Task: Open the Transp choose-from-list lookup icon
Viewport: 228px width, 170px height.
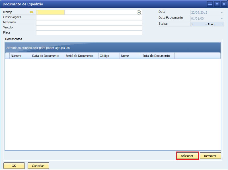Action: pos(139,13)
